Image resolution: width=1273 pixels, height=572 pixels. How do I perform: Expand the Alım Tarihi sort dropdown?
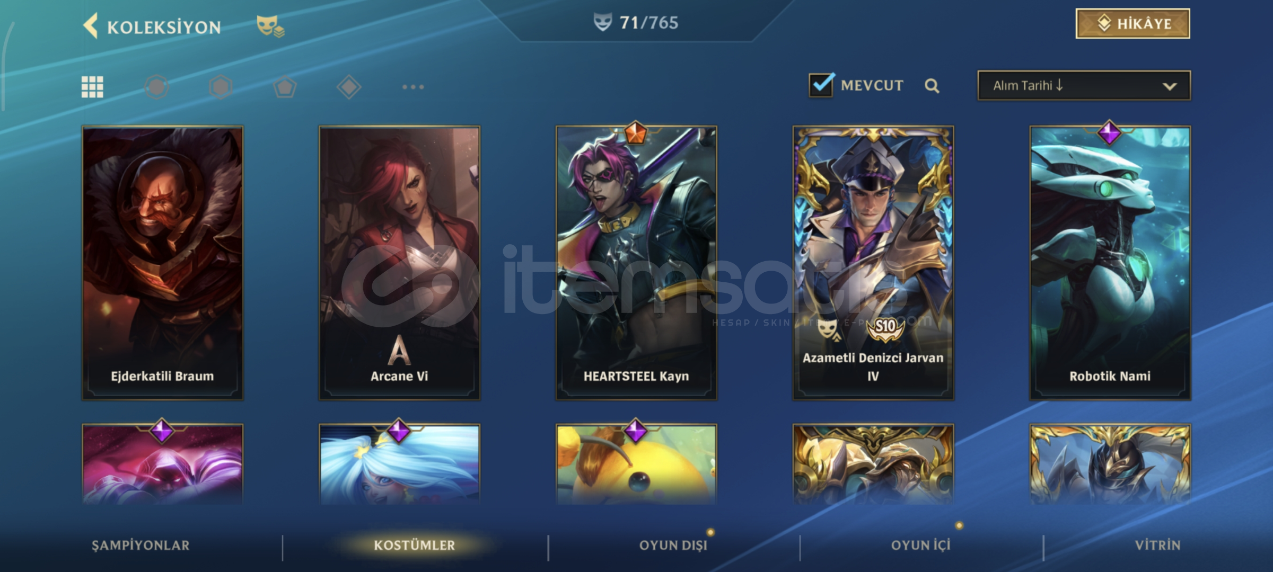click(x=1084, y=86)
